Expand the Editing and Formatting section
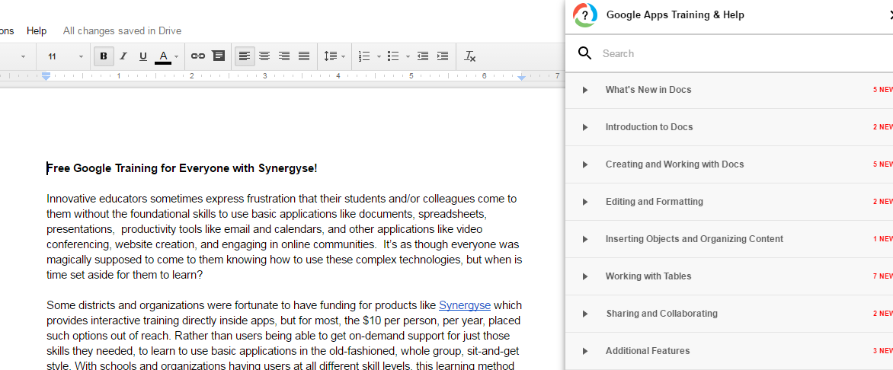Image resolution: width=893 pixels, height=370 pixels. click(729, 202)
